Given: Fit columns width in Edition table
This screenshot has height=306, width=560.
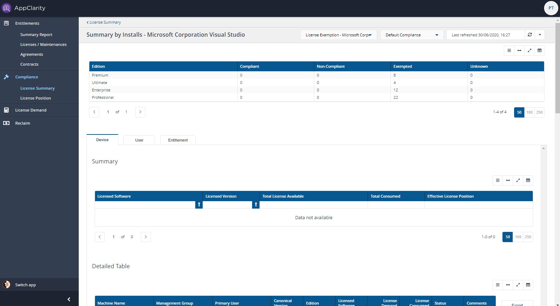Looking at the screenshot, I should point(519,50).
